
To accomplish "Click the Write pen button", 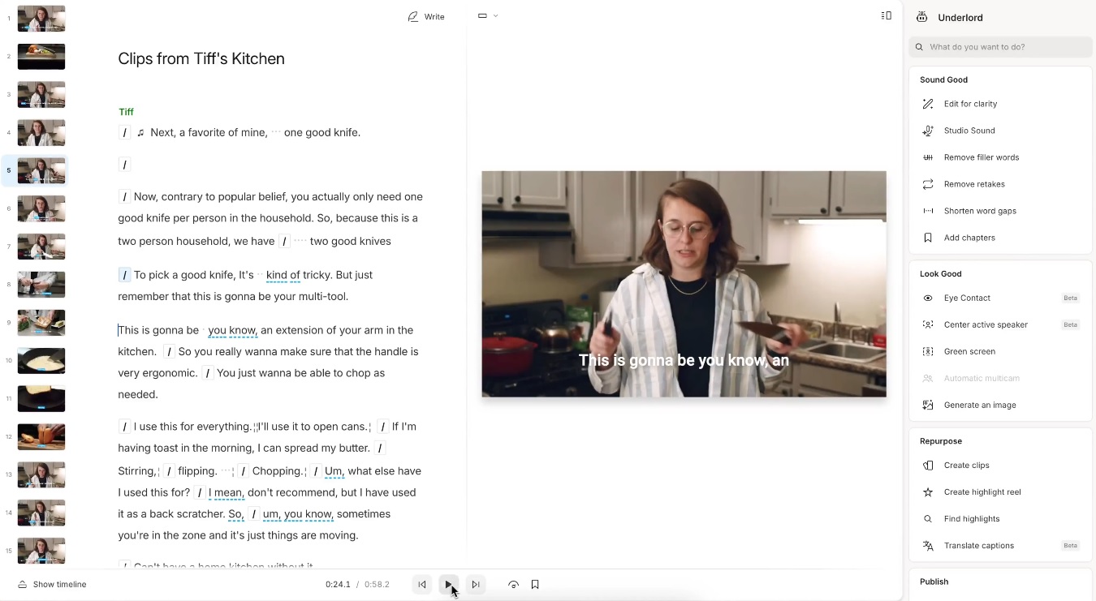I will pyautogui.click(x=426, y=16).
